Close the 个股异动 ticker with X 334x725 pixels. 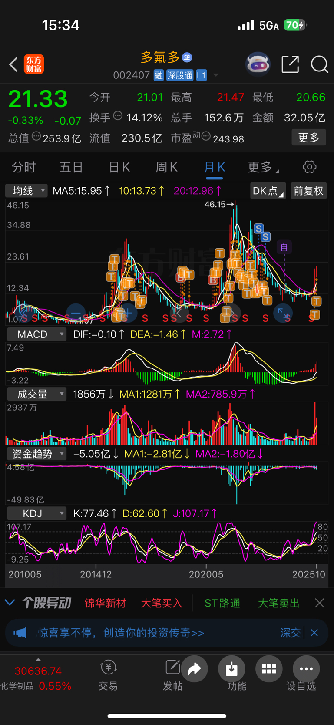point(320,603)
